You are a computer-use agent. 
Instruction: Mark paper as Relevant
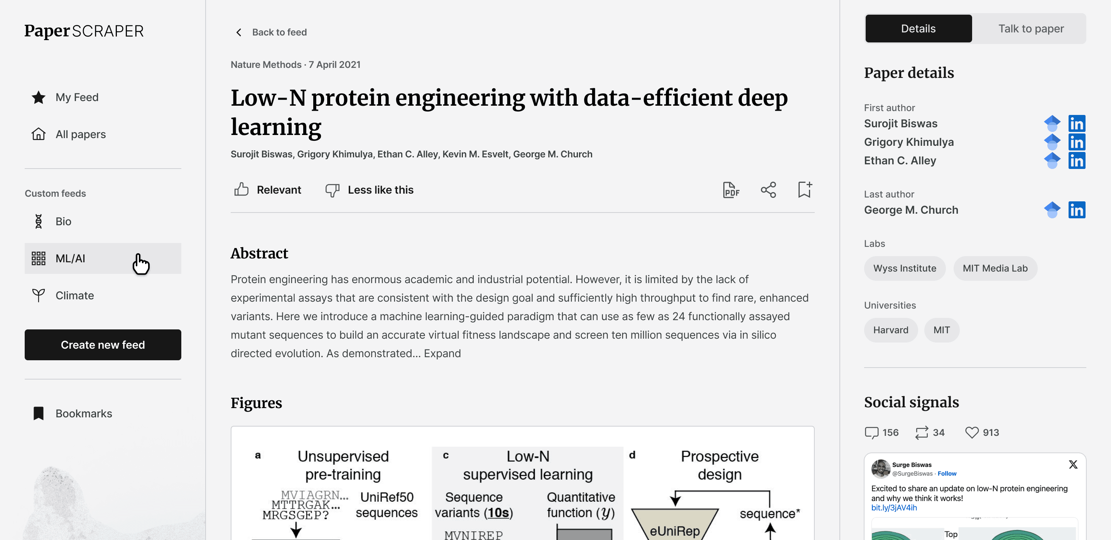tap(268, 190)
